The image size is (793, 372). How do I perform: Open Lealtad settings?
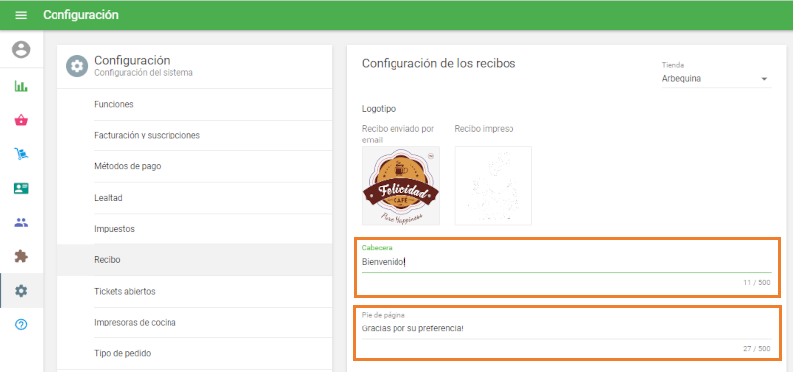(x=194, y=198)
